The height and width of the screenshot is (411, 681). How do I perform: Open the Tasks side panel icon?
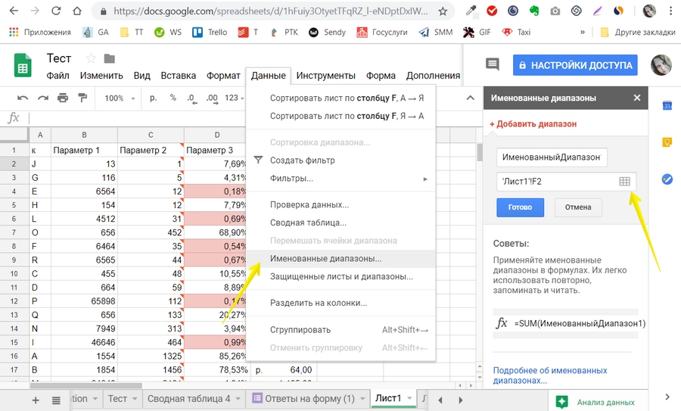pyautogui.click(x=667, y=179)
